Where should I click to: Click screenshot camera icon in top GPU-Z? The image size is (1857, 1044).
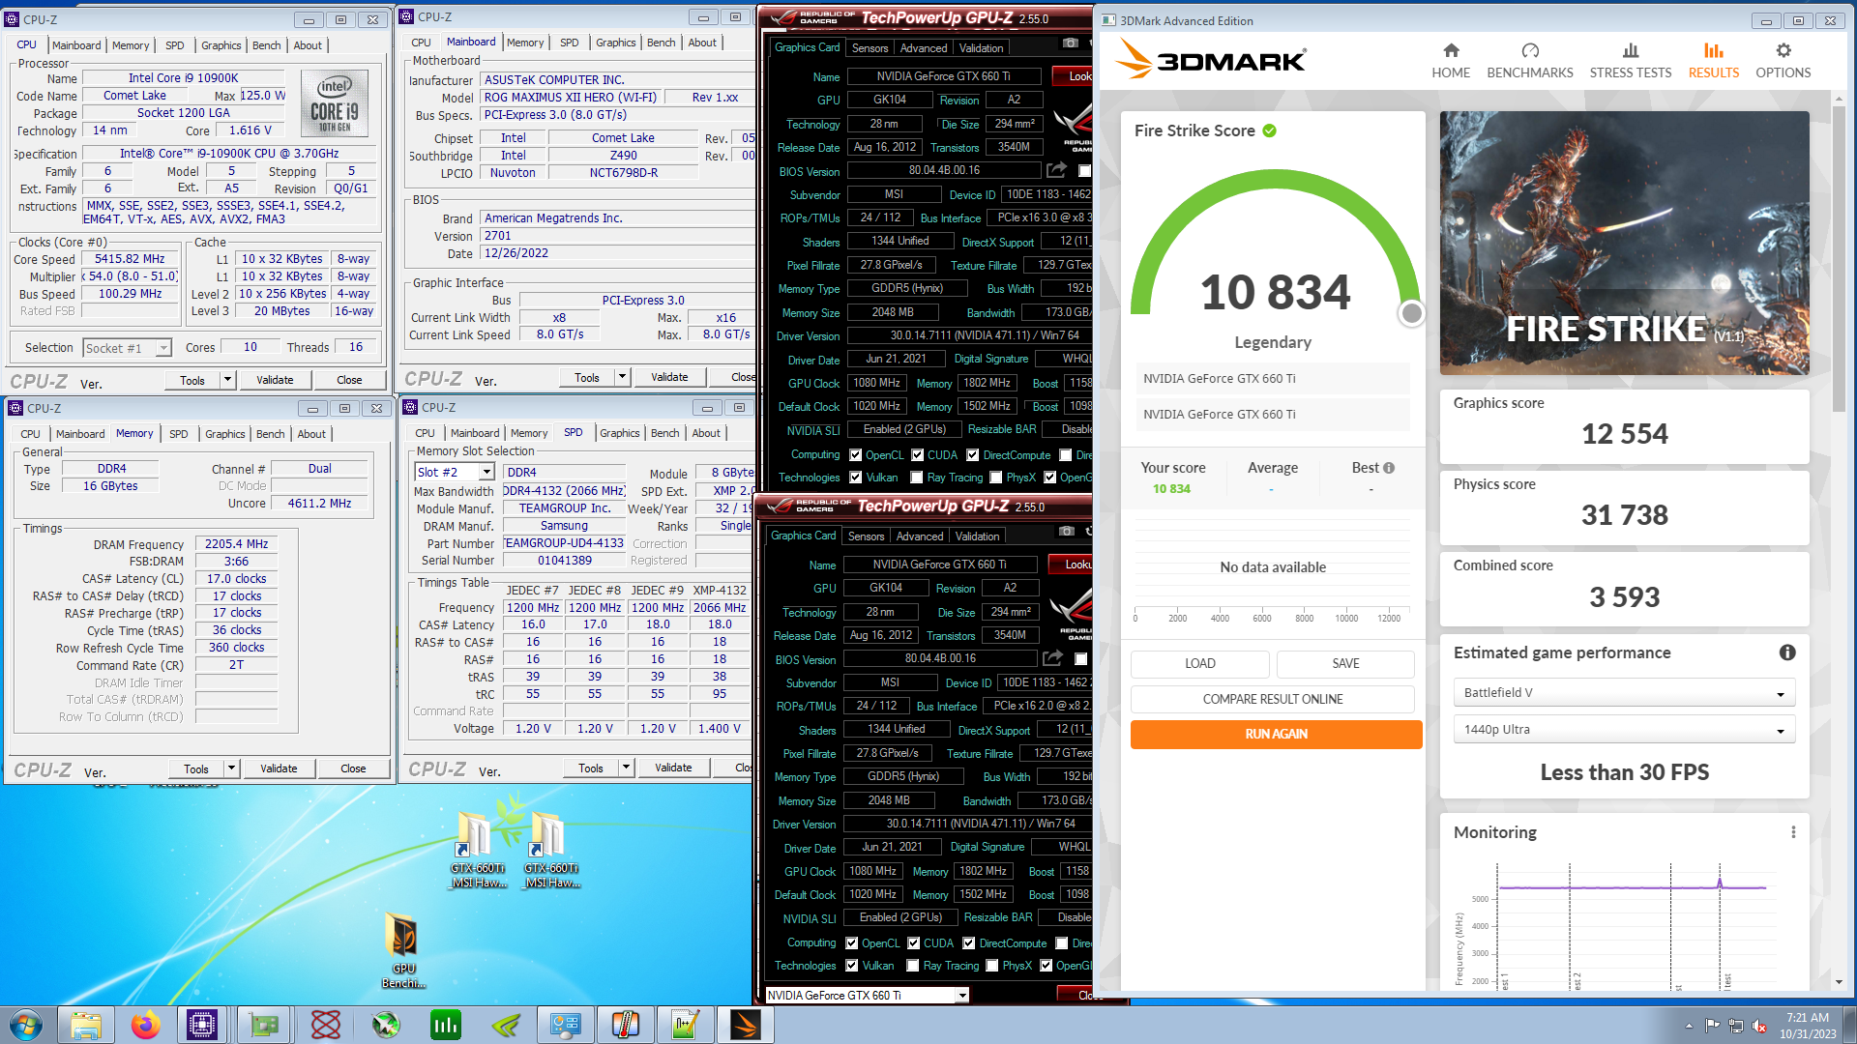tap(1070, 43)
